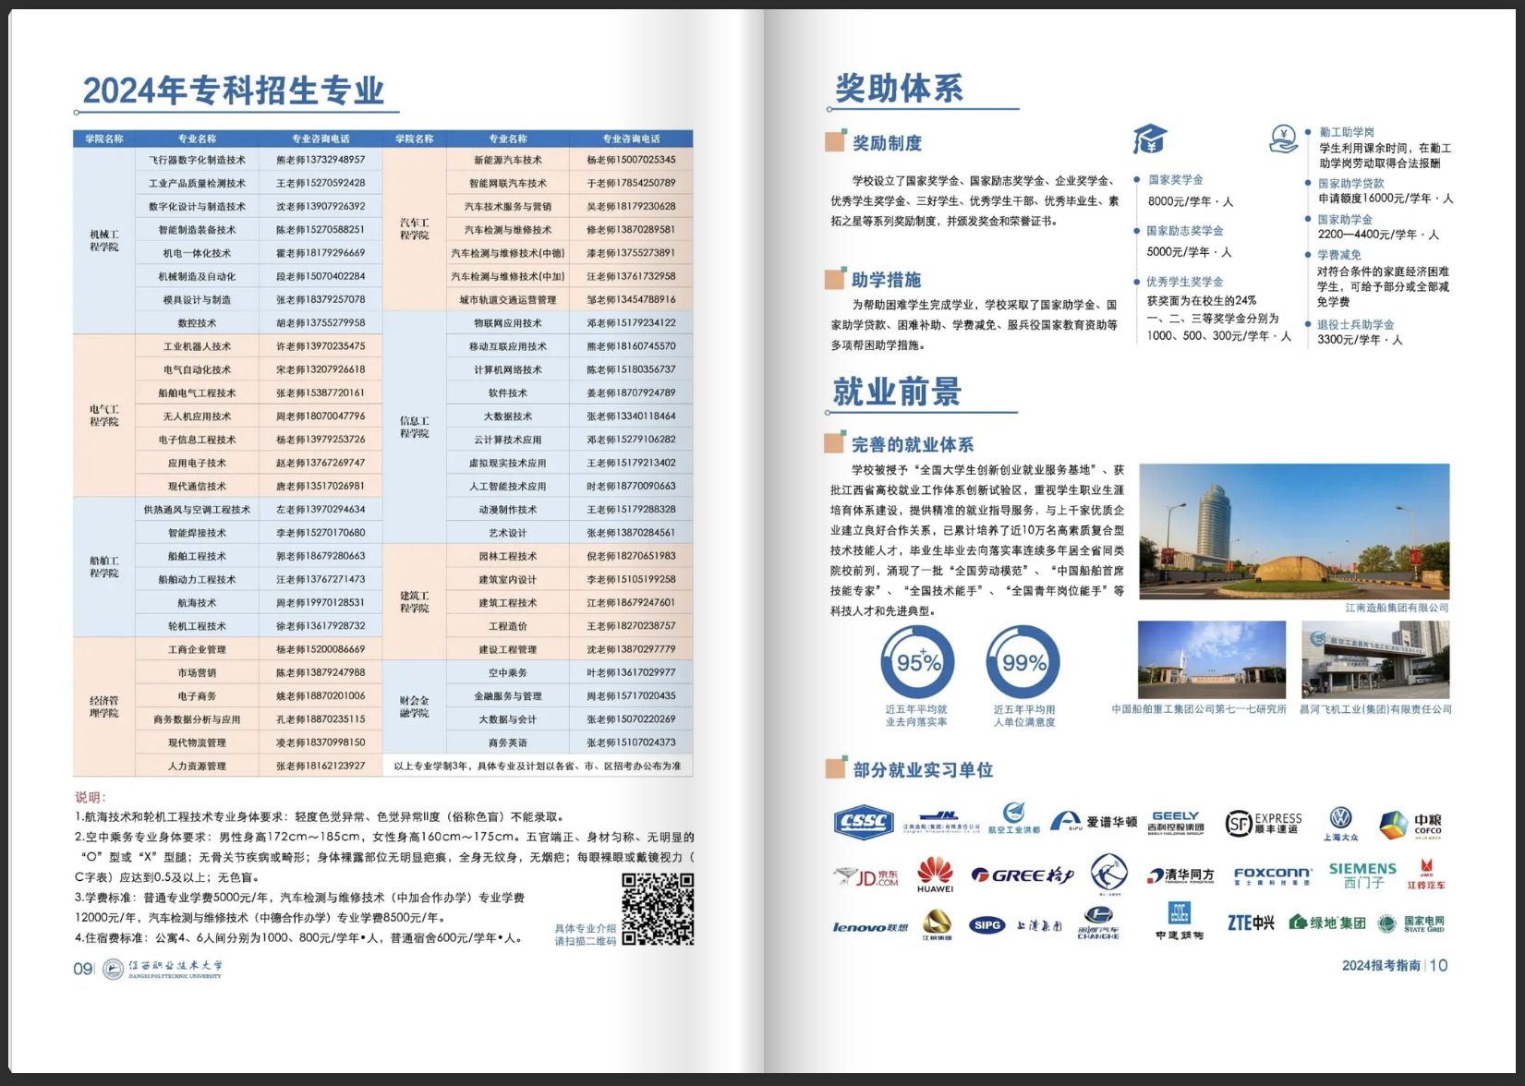Click the HUAWEI logo
Viewport: 1525px width, 1086px height.
[x=935, y=875]
